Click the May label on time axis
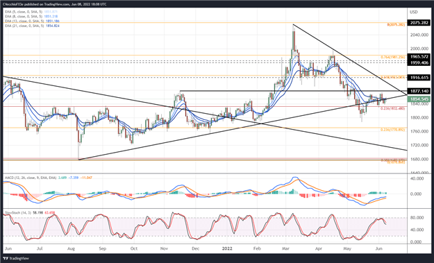Image resolution: width=434 pixels, height=263 pixels. (x=347, y=248)
